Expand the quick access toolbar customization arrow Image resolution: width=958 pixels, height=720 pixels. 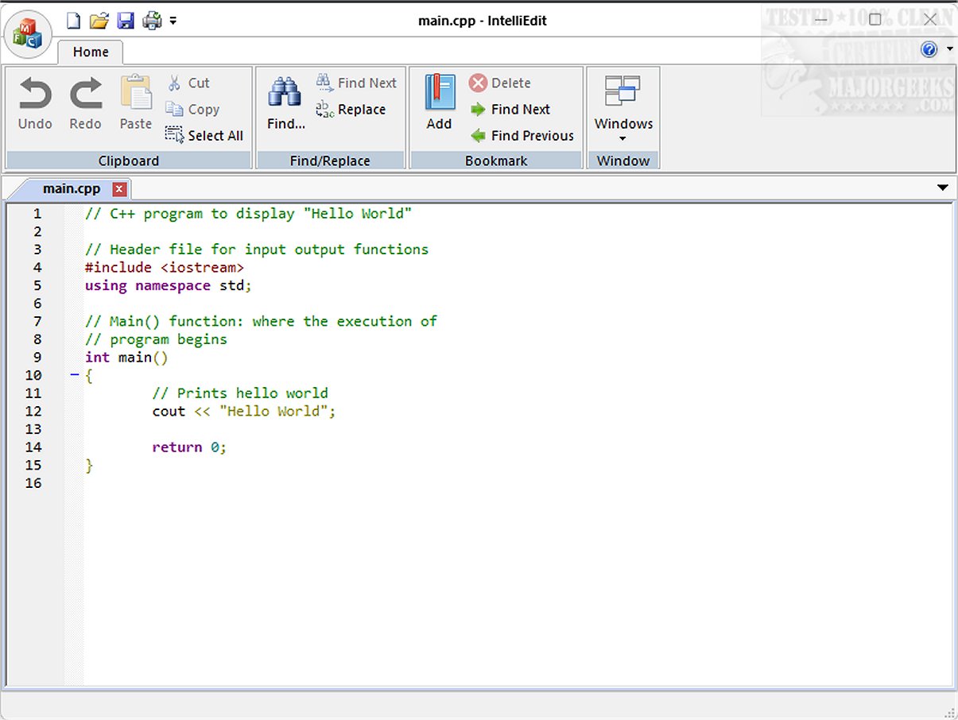coord(173,21)
